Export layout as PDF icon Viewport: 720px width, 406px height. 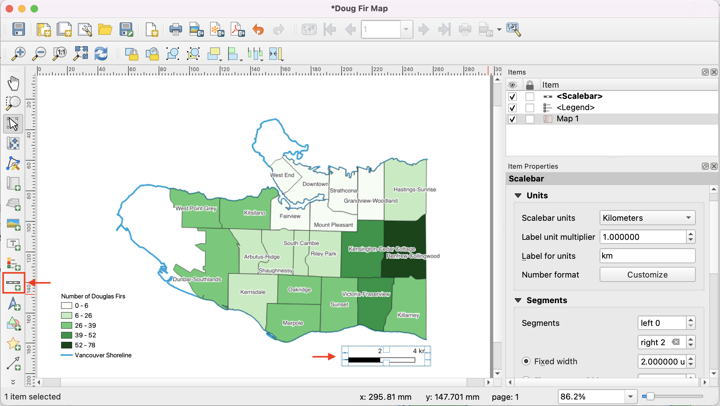pos(237,30)
